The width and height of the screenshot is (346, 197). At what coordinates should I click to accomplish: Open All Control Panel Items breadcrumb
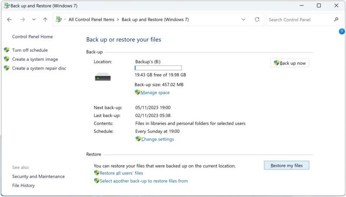[x=91, y=19]
